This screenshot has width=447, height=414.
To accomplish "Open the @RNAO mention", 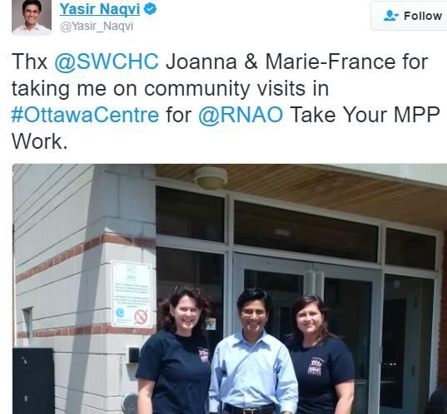I will coord(241,115).
